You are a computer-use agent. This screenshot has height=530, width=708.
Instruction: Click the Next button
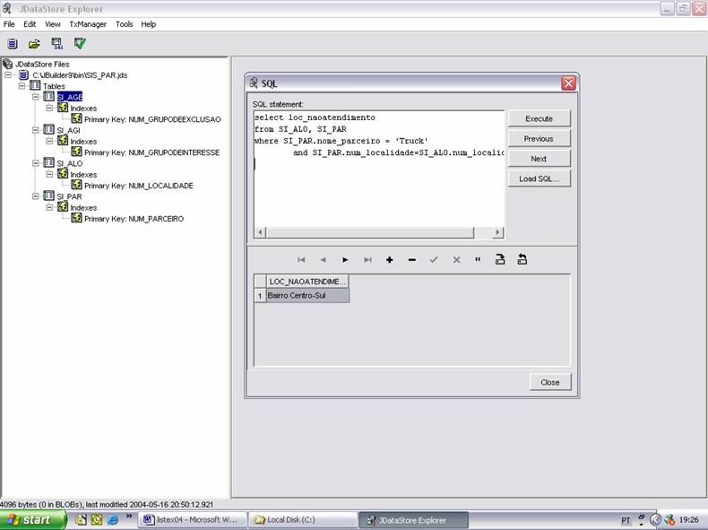click(540, 159)
